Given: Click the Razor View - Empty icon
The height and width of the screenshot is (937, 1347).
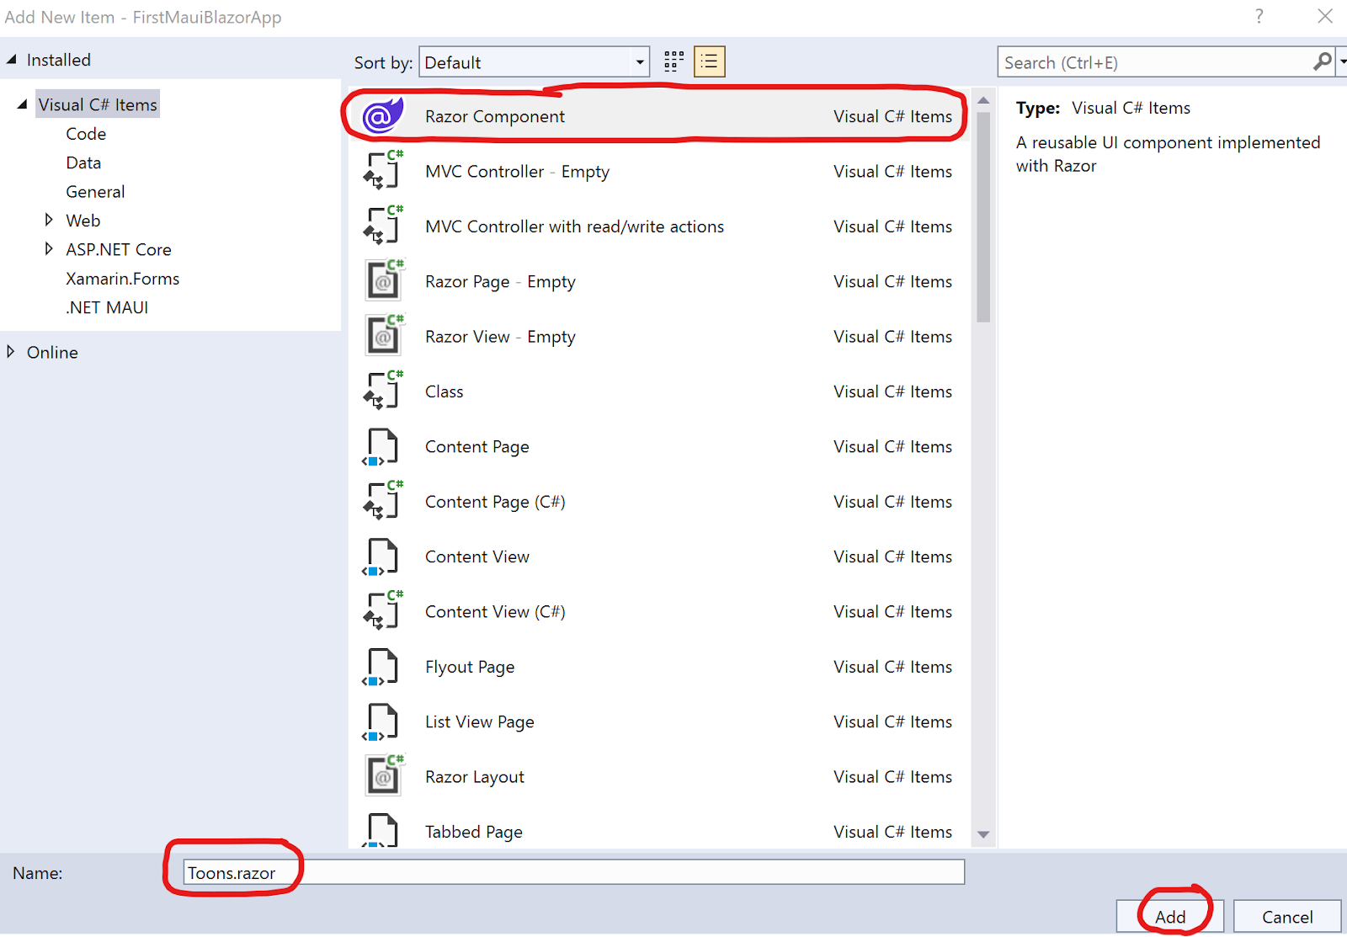Looking at the screenshot, I should point(383,335).
